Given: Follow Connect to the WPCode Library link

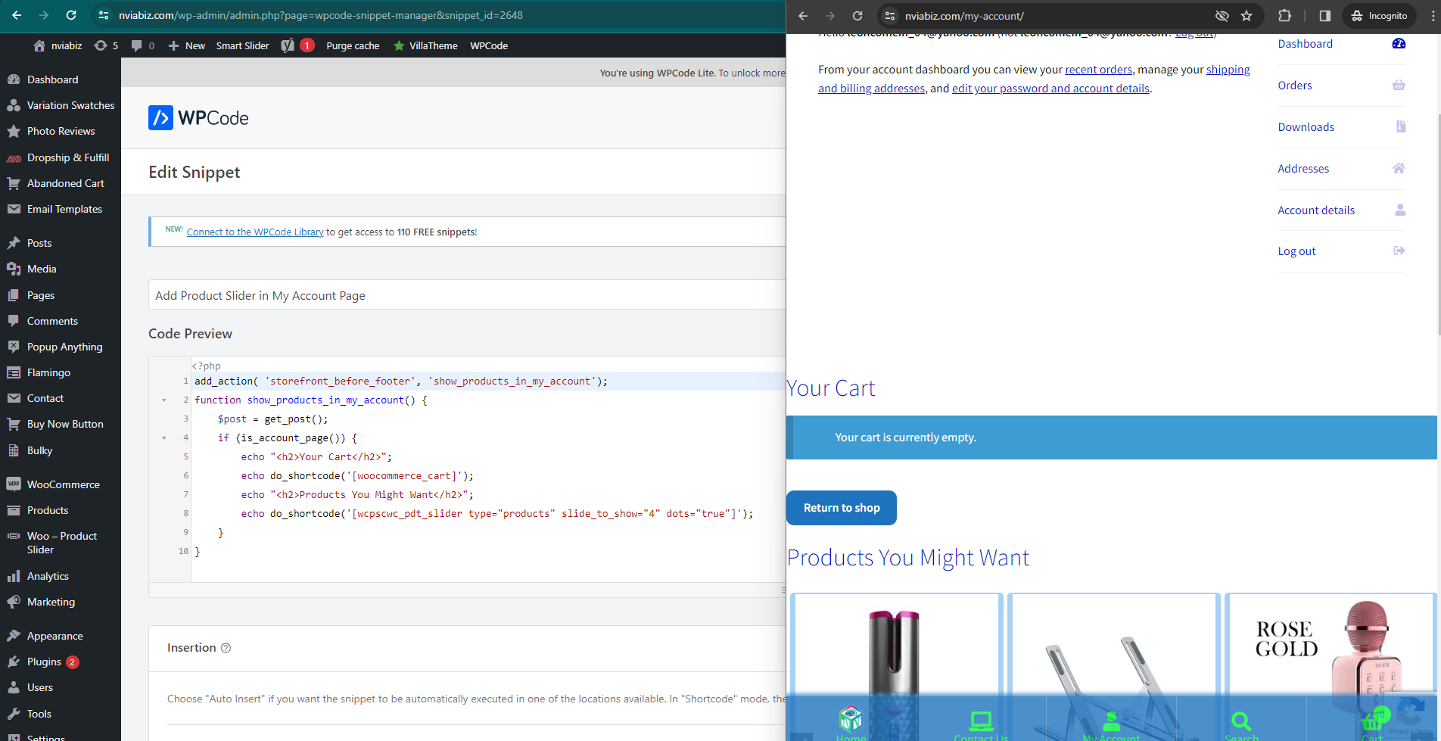Looking at the screenshot, I should pos(255,232).
